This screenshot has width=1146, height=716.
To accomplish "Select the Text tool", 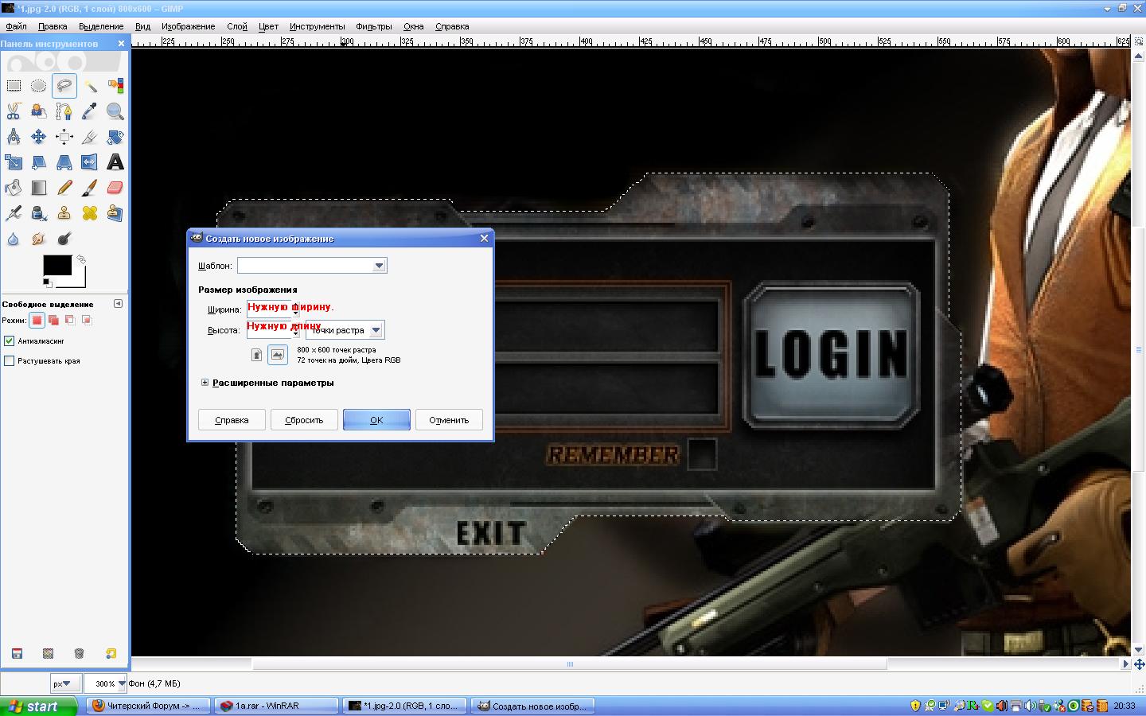I will coord(115,162).
